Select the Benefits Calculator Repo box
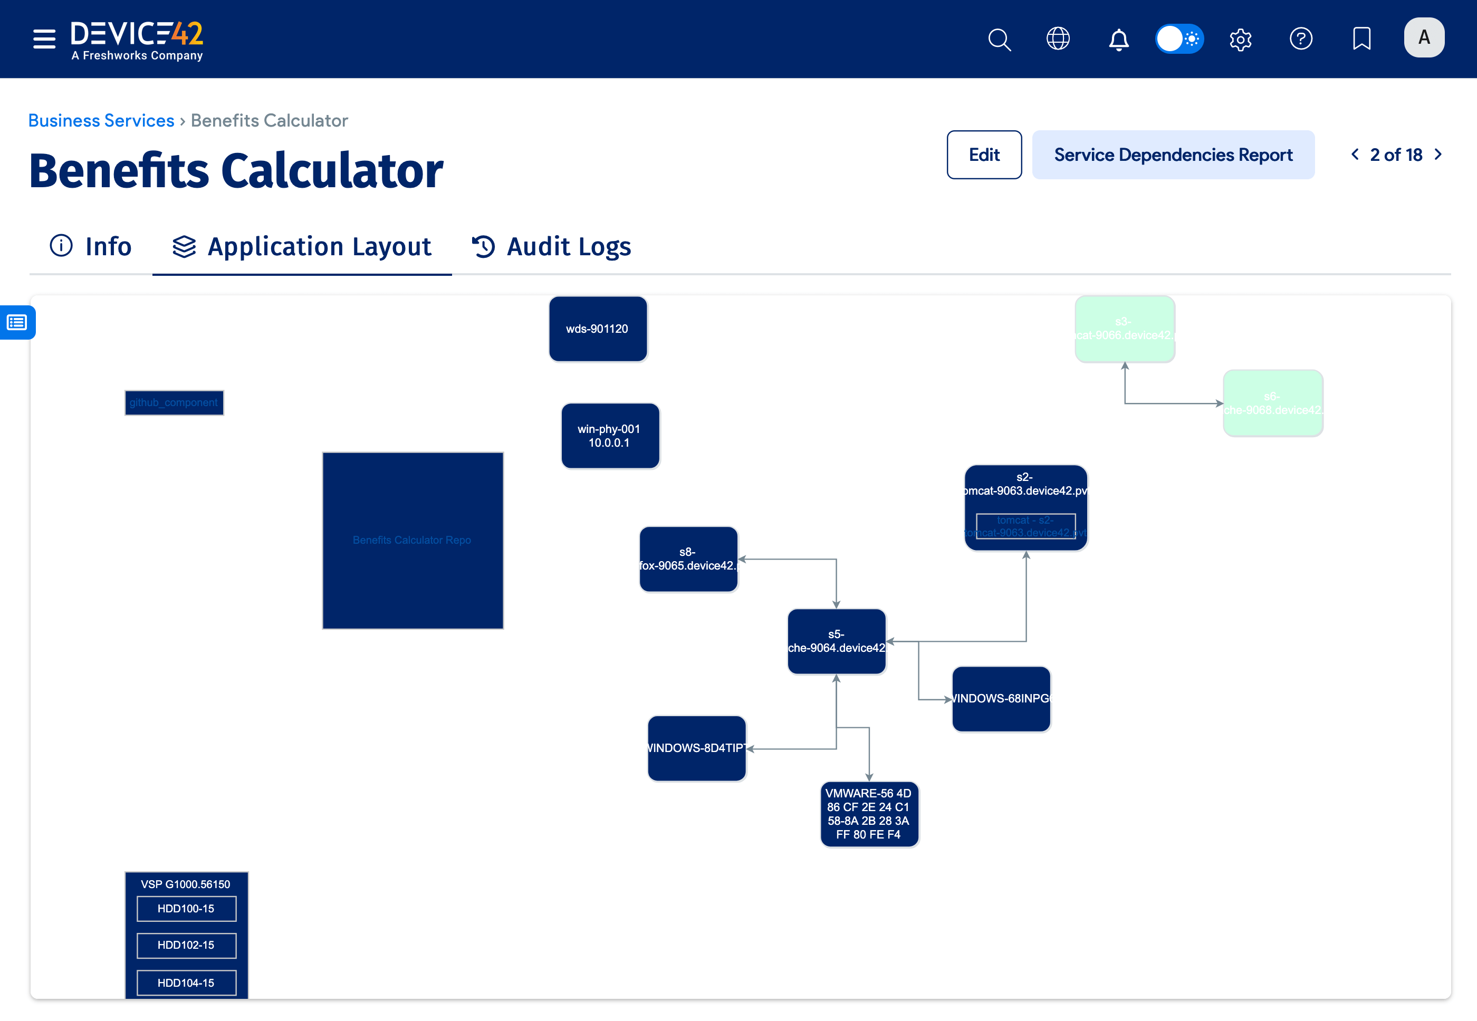 click(x=412, y=541)
